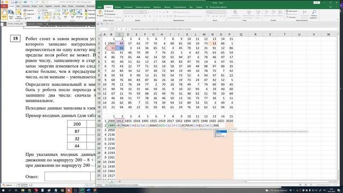Select cell C19 containing 1912
This screenshot has width=343, height=193.
coord(120,121)
